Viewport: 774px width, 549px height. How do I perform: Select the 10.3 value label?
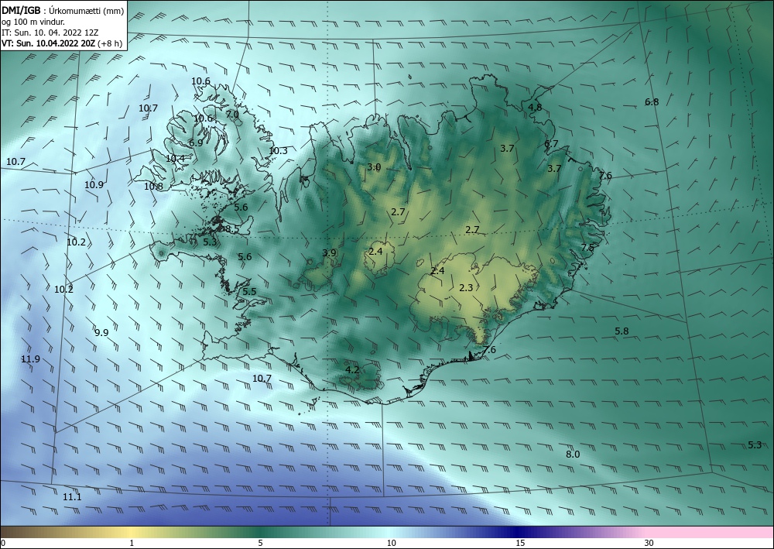tap(278, 150)
